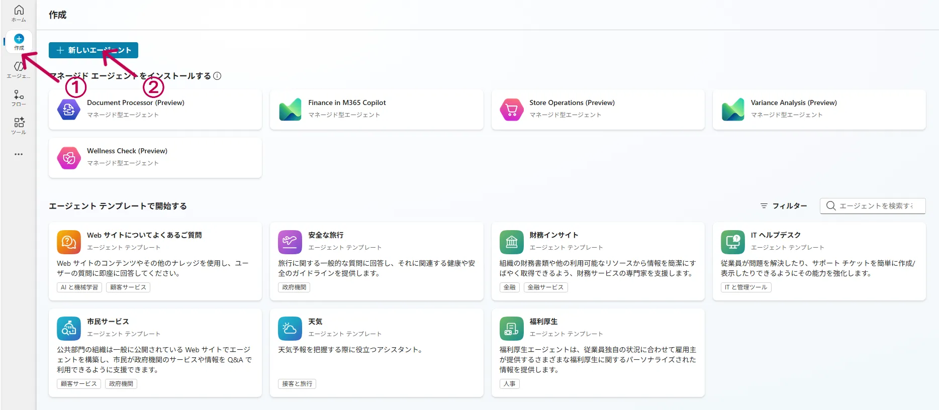
Task: Select 顧客サービス tag on Web FAQ card
Action: coord(128,287)
